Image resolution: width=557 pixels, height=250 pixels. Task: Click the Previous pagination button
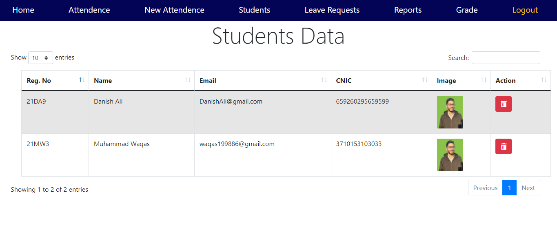485,188
